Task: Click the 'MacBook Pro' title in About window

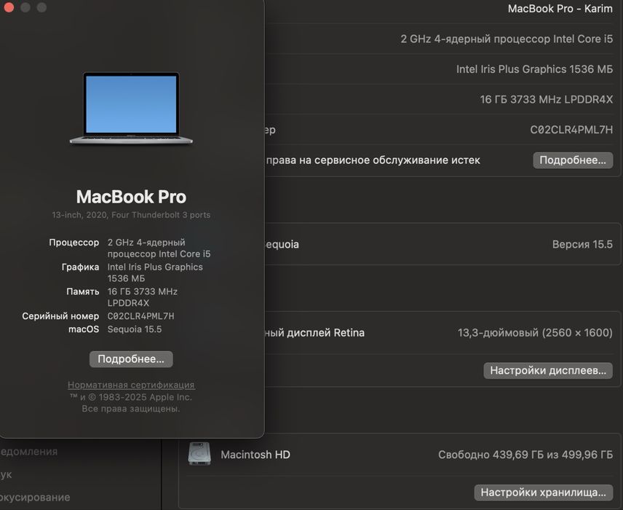Action: tap(131, 197)
